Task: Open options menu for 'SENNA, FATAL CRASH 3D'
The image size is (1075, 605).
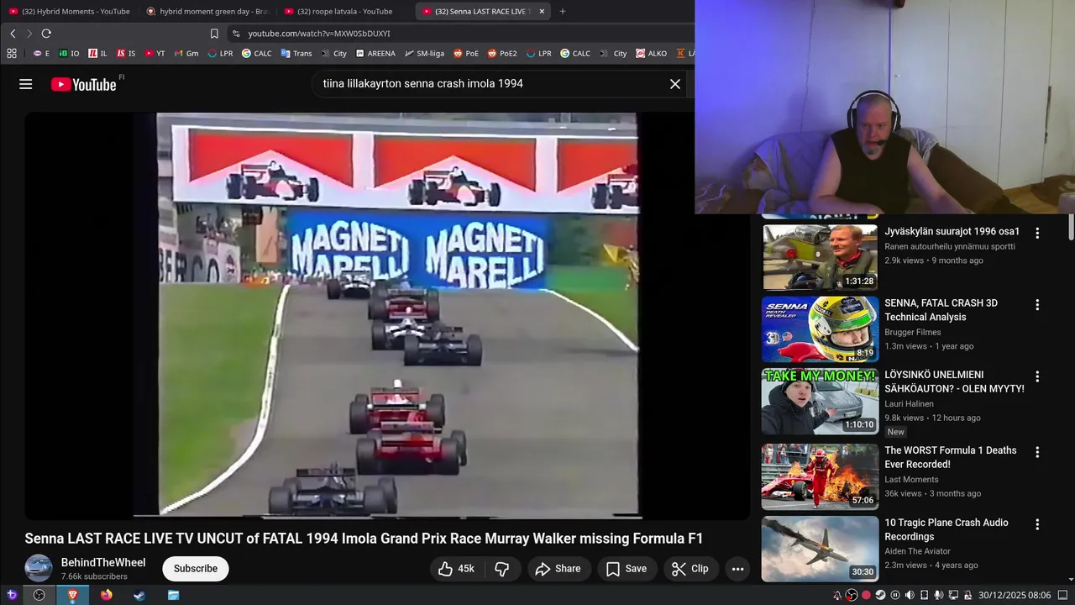Action: (x=1037, y=305)
